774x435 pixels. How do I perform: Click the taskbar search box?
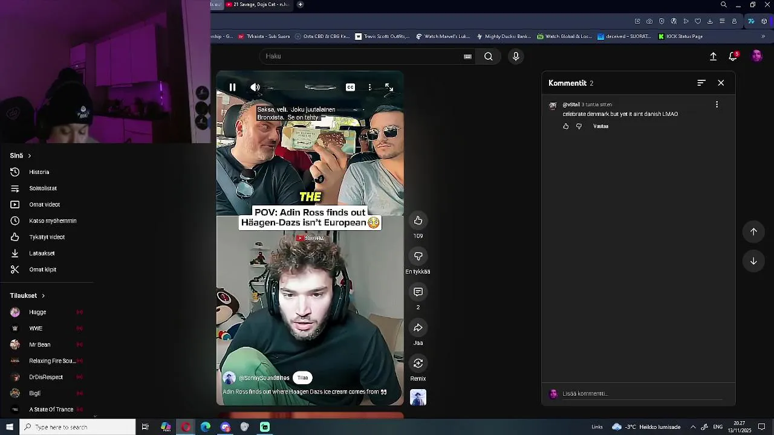point(77,427)
